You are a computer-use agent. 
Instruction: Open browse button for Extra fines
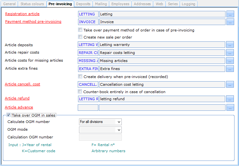230,69
